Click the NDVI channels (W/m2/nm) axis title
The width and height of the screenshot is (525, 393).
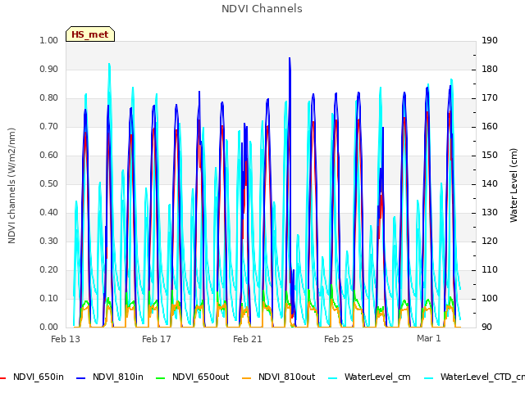click(x=11, y=186)
